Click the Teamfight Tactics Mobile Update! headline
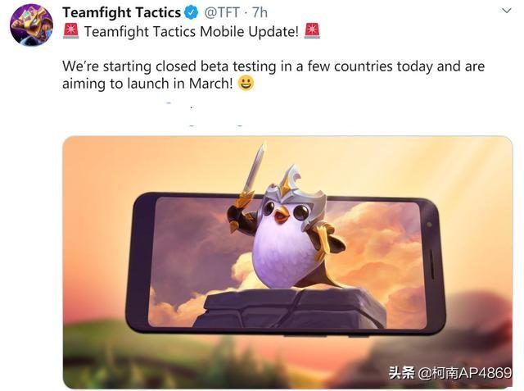Image resolution: width=524 pixels, height=391 pixels. [x=192, y=32]
